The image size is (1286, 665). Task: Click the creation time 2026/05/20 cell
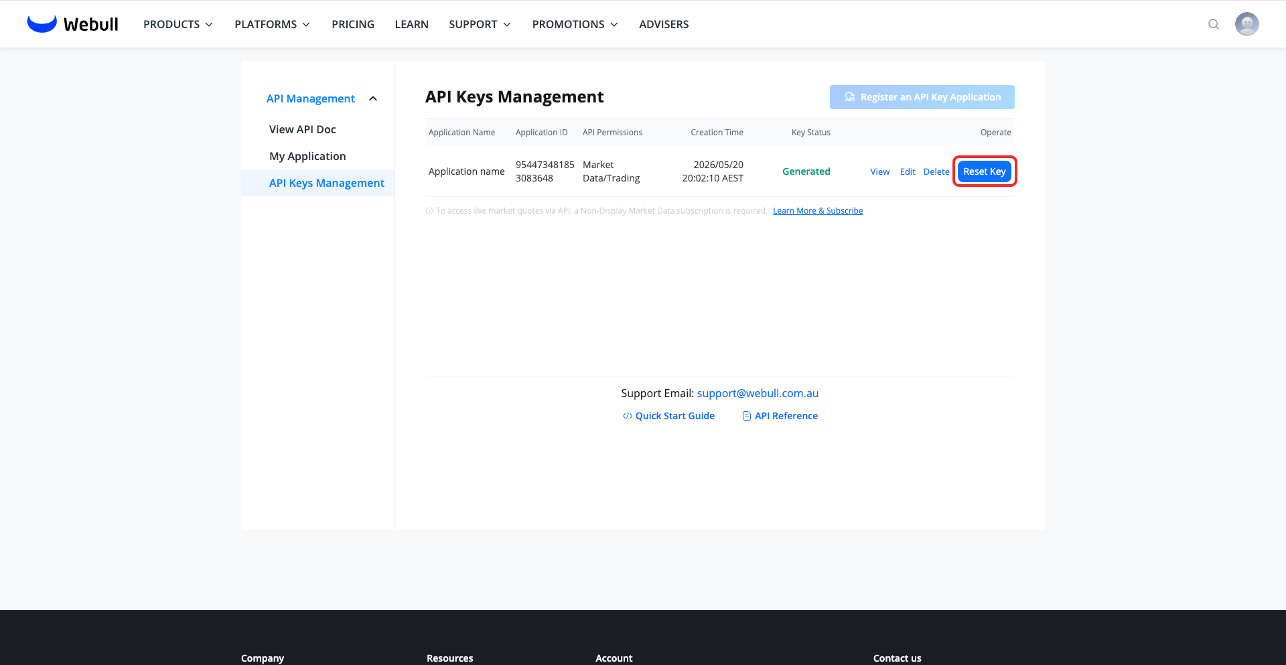(713, 171)
